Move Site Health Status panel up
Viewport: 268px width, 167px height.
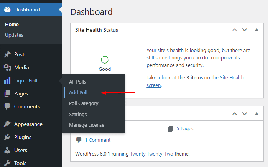point(235,30)
